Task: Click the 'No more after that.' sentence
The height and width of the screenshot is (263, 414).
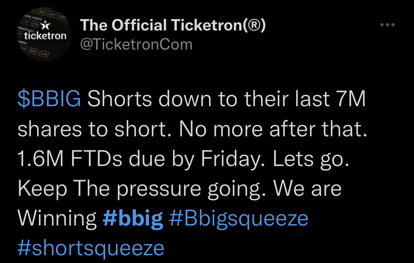Action: (273, 129)
